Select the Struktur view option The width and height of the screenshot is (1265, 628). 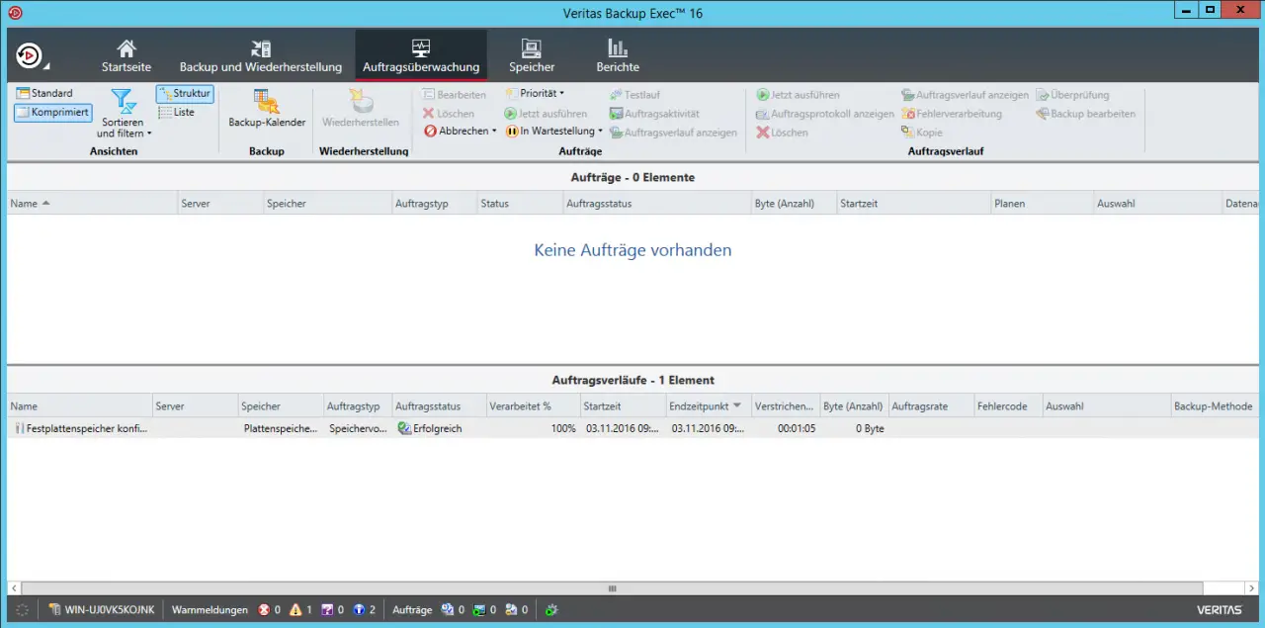(185, 94)
